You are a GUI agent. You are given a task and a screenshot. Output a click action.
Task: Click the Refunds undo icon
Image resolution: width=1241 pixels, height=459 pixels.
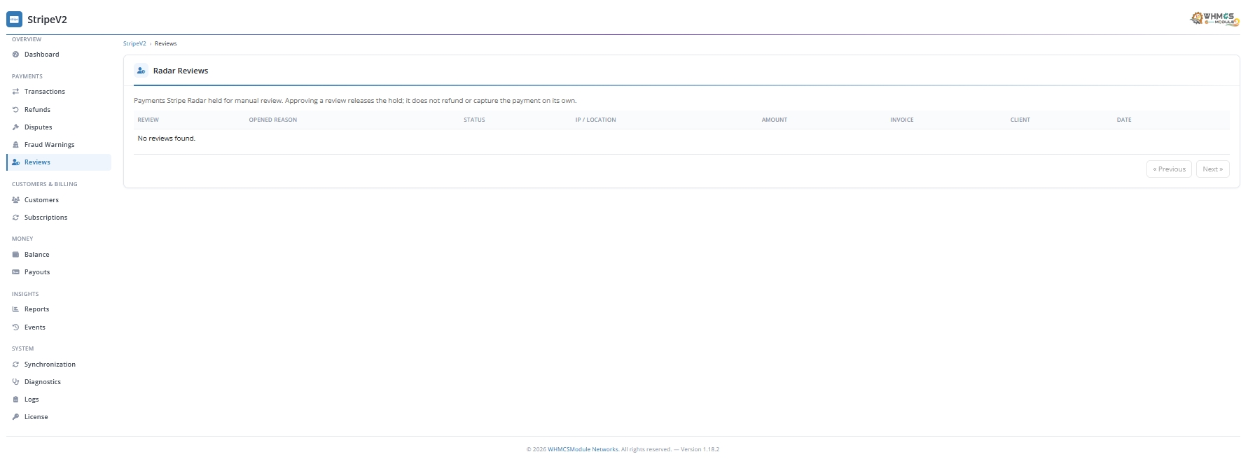coord(15,110)
